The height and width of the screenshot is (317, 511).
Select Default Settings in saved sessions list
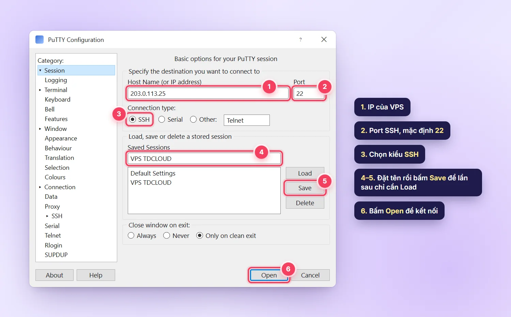153,173
